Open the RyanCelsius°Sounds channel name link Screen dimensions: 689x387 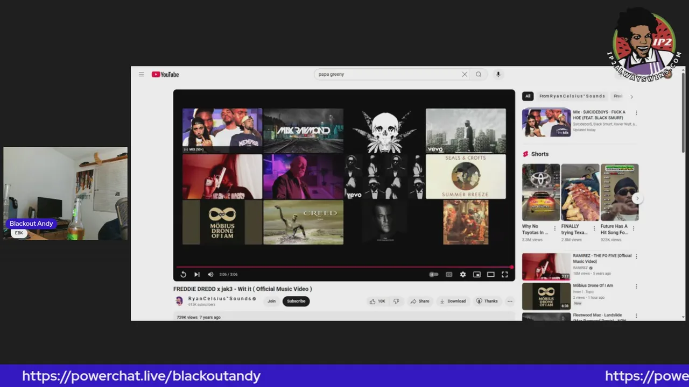click(220, 298)
